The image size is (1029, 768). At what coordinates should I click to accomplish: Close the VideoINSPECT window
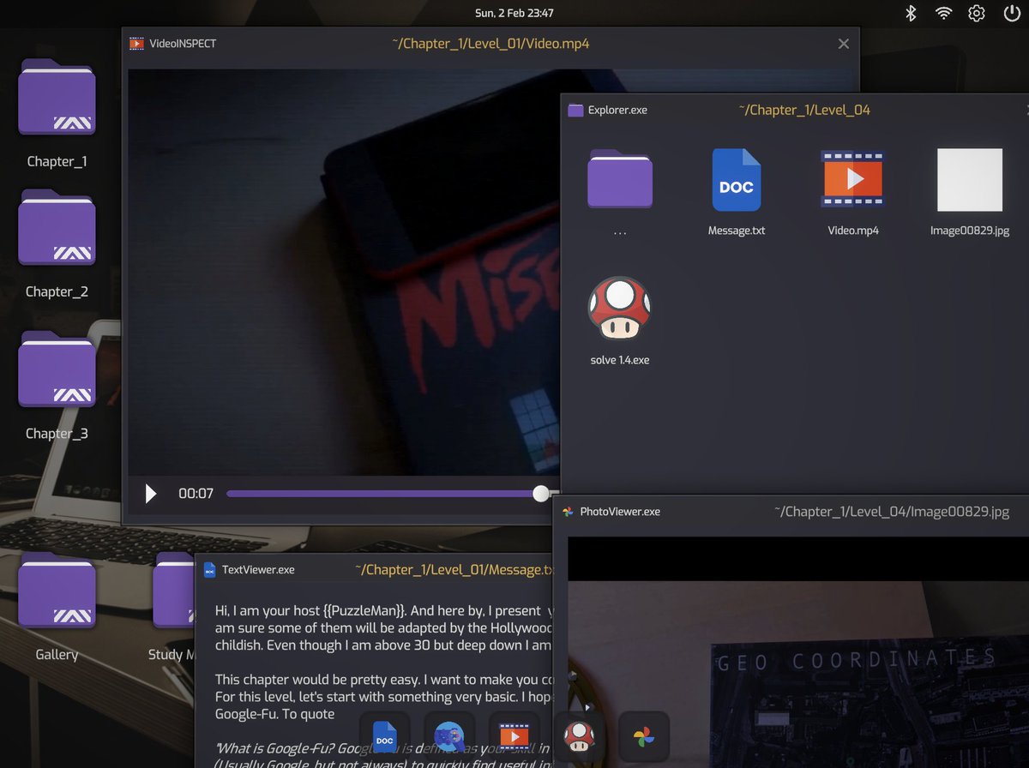tap(844, 44)
